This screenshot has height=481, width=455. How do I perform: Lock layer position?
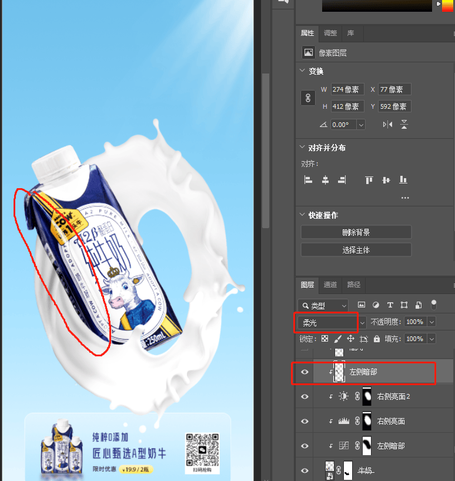click(350, 339)
